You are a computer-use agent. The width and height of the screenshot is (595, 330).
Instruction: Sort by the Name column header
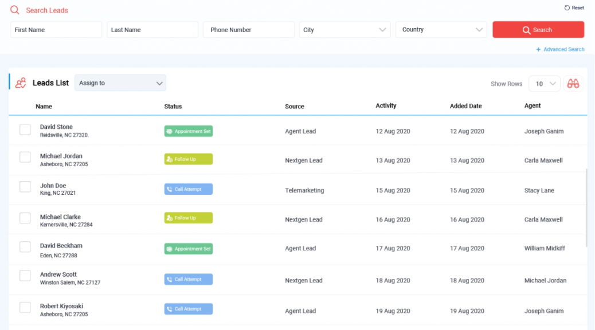[x=44, y=107]
